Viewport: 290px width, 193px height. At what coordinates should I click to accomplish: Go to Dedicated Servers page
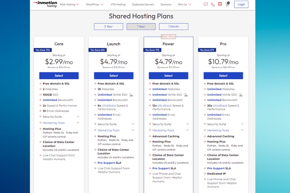(143, 5)
